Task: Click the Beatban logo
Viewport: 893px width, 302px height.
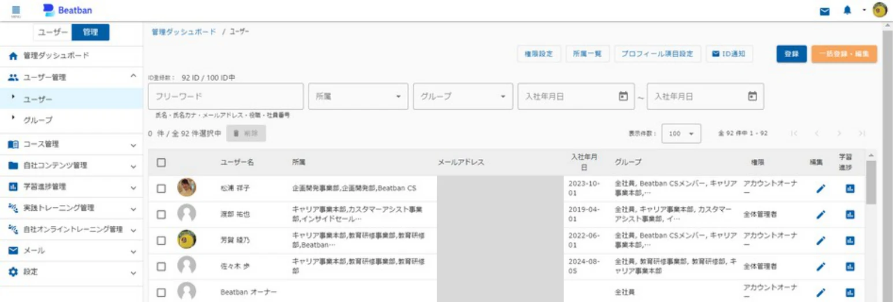Action: pyautogui.click(x=68, y=10)
